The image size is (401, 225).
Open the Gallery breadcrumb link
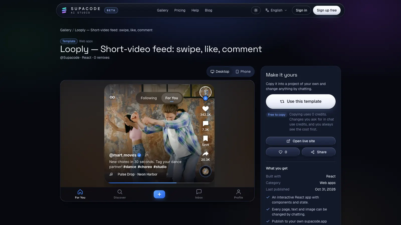(66, 30)
